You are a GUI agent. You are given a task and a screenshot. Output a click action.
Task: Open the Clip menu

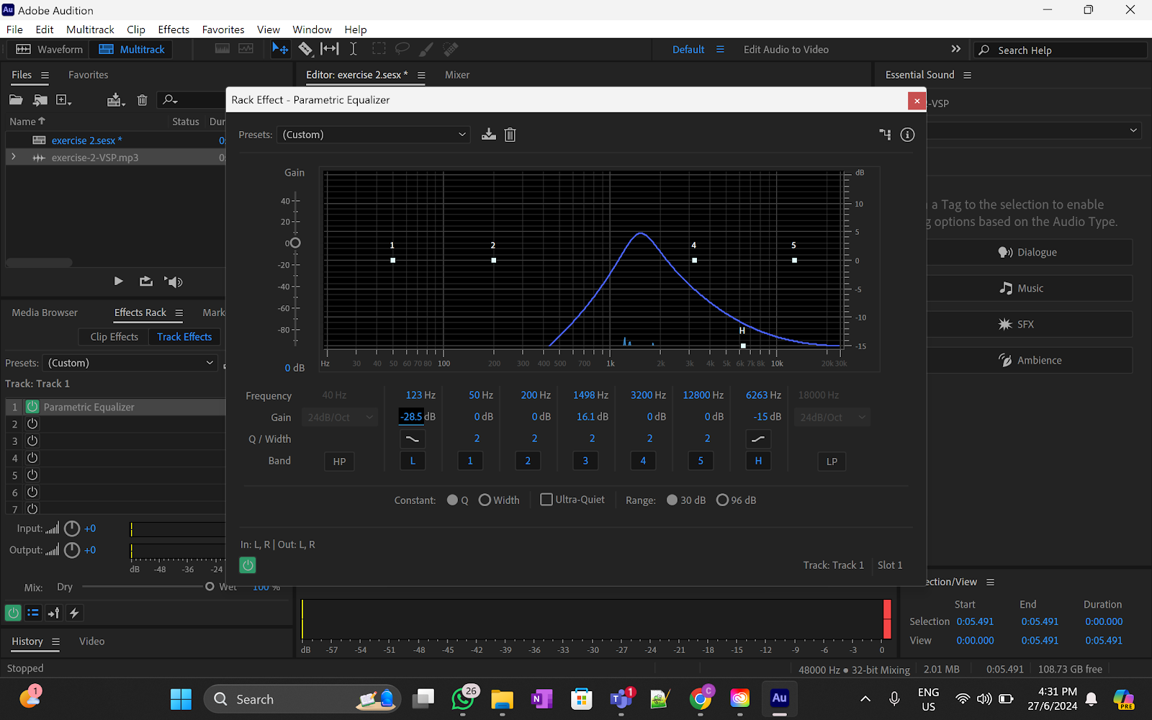(136, 30)
